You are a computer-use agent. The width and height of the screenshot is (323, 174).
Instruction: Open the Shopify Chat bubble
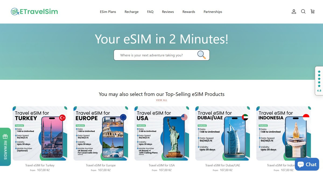pos(307,164)
